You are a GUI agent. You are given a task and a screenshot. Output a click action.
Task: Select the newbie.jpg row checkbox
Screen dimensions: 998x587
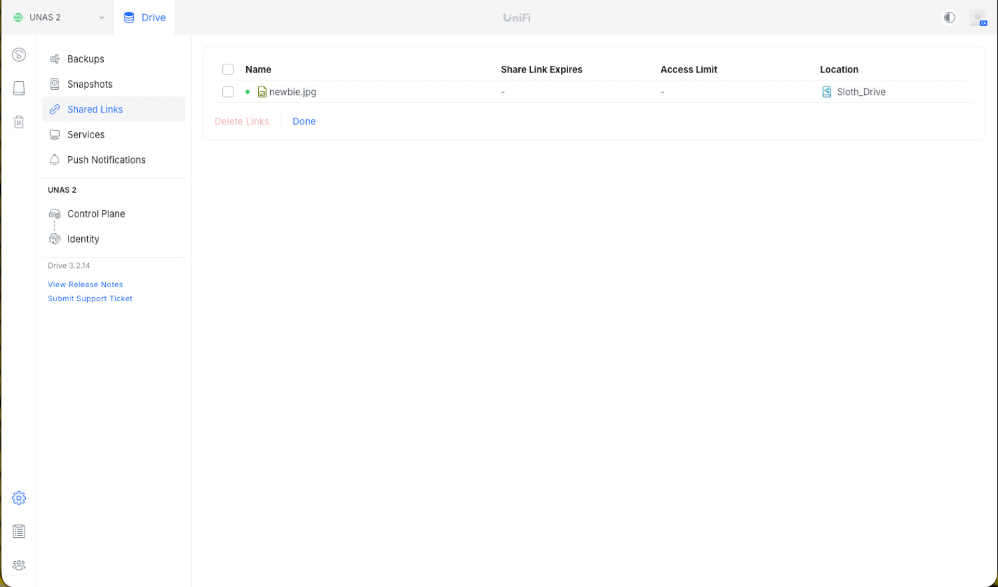click(228, 92)
